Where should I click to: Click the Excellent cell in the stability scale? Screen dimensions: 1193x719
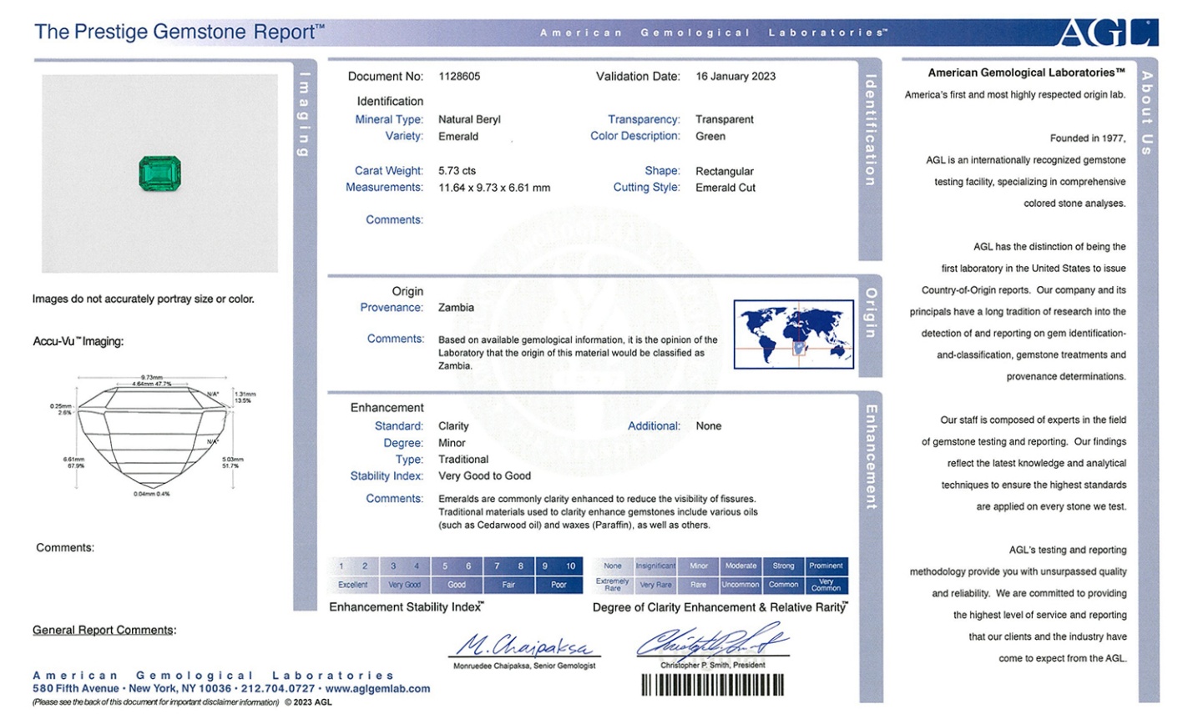coord(352,585)
